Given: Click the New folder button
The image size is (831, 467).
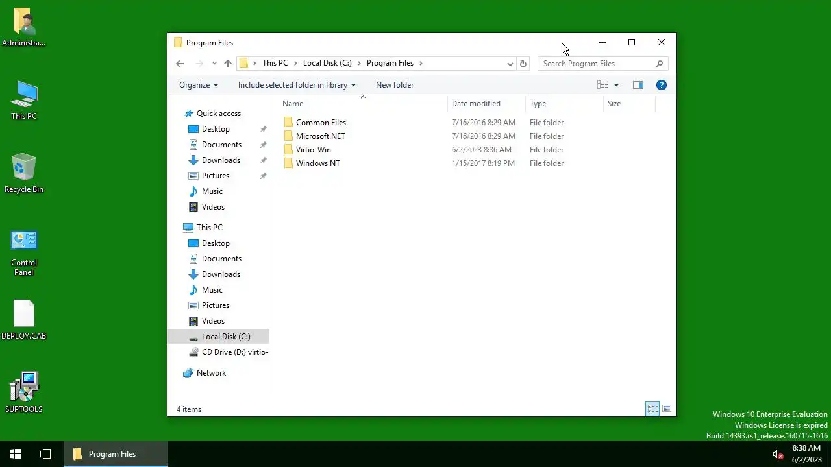Looking at the screenshot, I should (x=395, y=85).
